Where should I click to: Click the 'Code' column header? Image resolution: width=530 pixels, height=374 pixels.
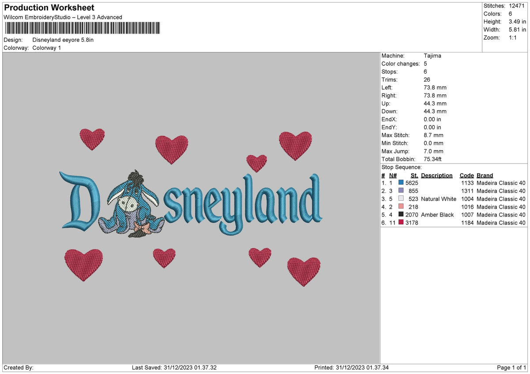(466, 175)
